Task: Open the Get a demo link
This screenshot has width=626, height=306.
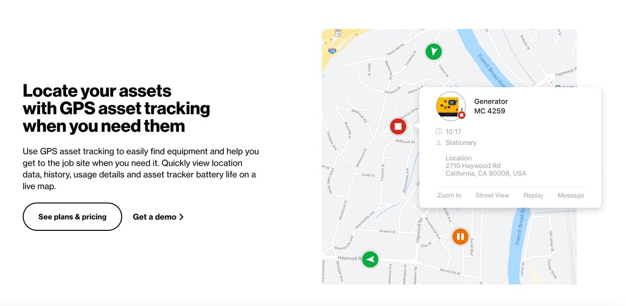Action: pyautogui.click(x=159, y=217)
